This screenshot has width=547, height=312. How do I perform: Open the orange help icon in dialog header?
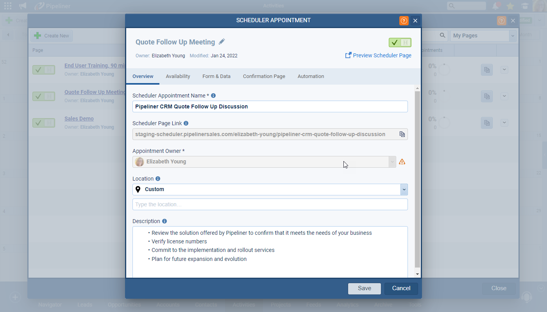(404, 21)
